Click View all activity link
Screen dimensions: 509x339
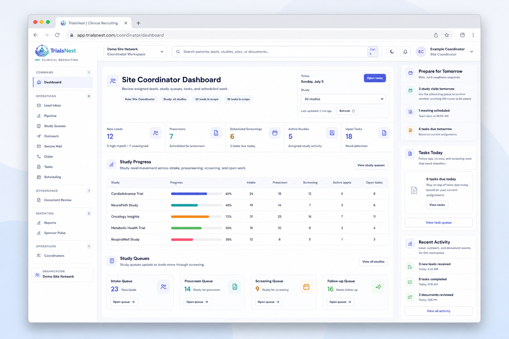(x=439, y=311)
